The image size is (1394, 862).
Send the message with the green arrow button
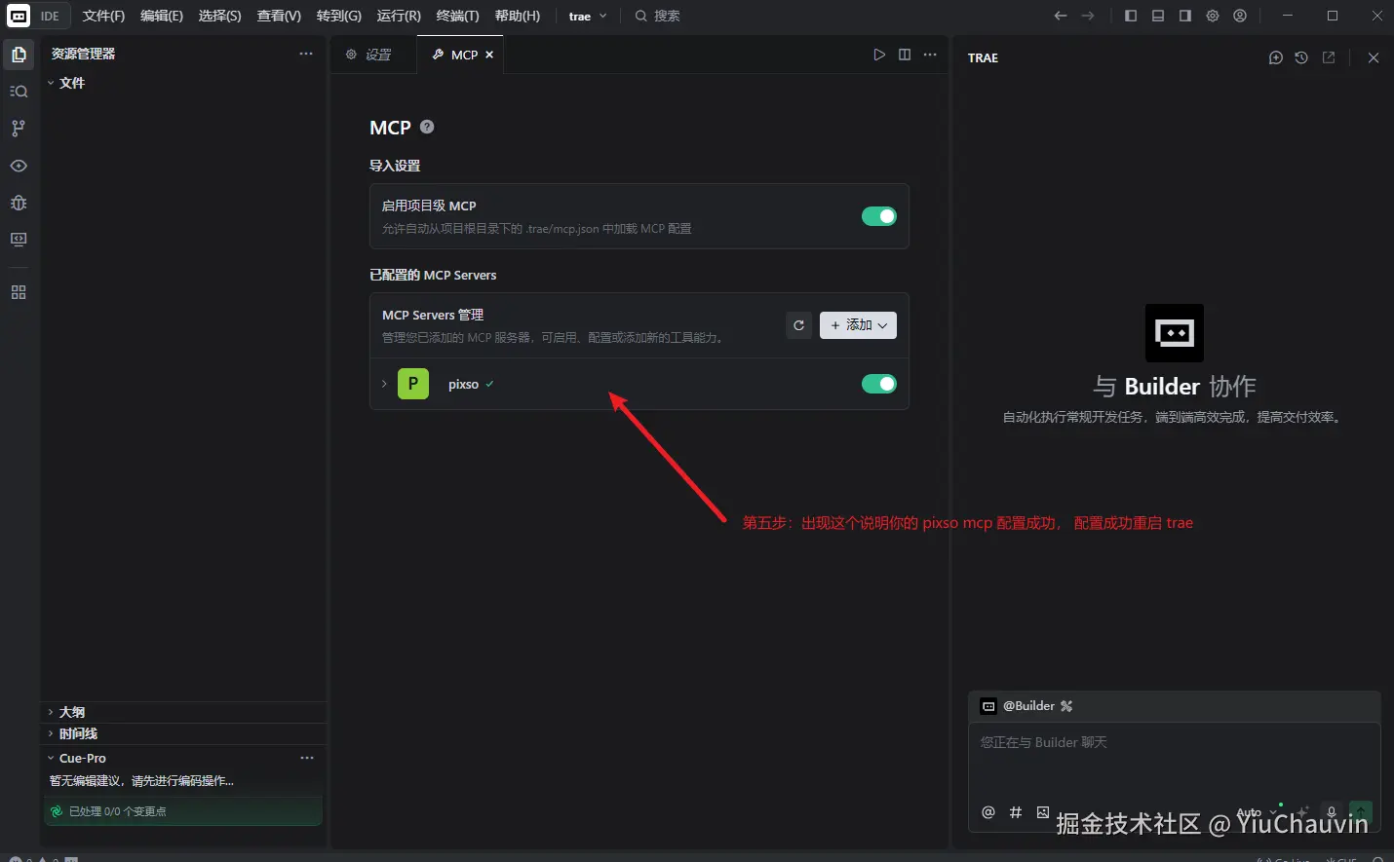click(1361, 812)
